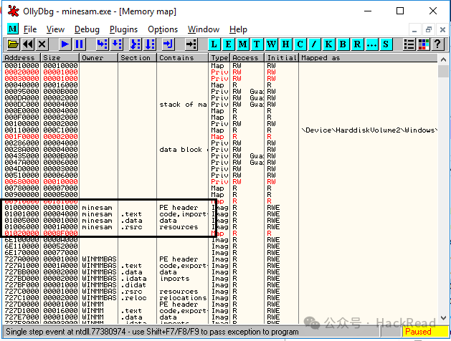The image size is (451, 341).
Task: Pause execution with the pause icon
Action: coord(79,44)
